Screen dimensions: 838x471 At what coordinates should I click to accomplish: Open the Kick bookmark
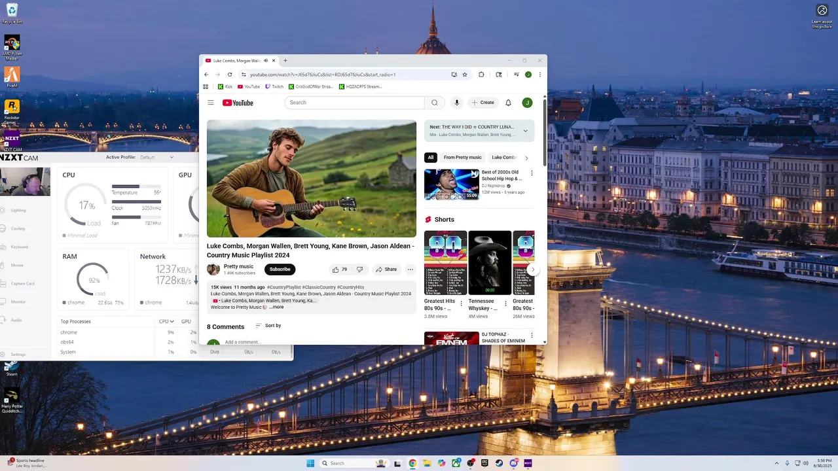tap(225, 86)
